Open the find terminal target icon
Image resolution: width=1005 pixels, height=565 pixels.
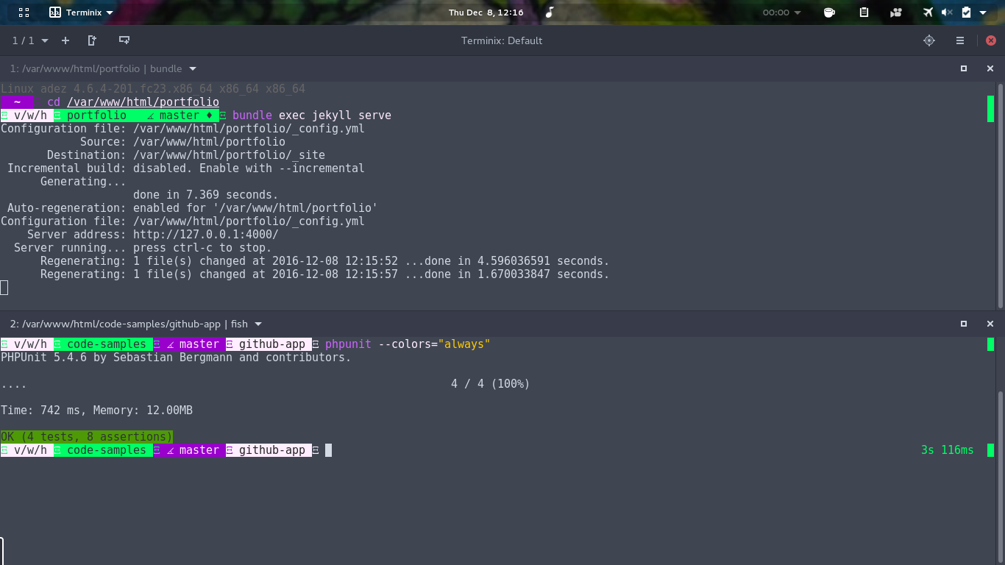point(929,40)
